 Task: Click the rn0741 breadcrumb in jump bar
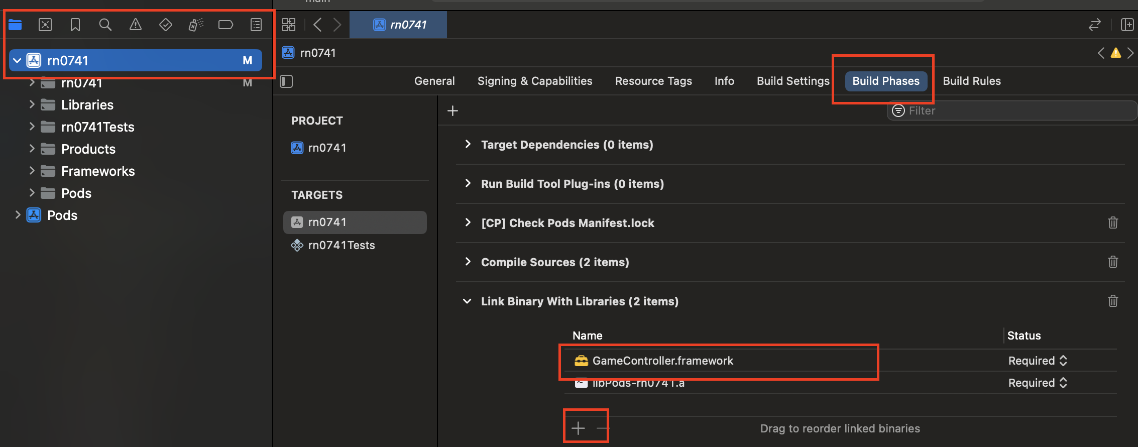coord(309,53)
